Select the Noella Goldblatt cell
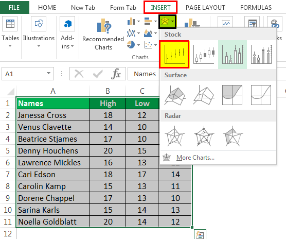This screenshot has width=286, height=239. [x=53, y=222]
